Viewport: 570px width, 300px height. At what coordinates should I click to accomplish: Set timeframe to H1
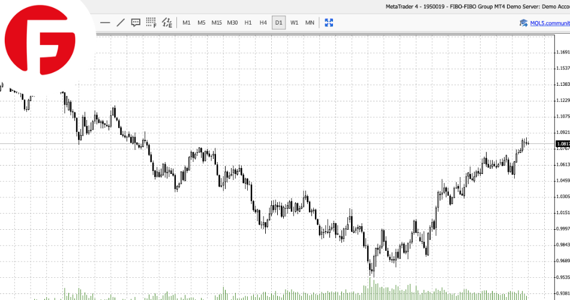(x=248, y=23)
